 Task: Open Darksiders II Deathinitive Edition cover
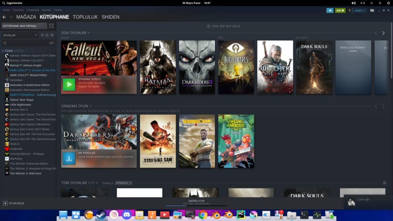click(197, 67)
